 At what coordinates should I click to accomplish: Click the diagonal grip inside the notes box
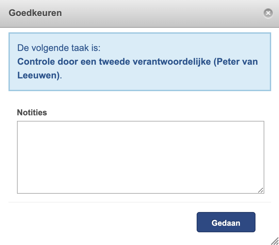pos(261,190)
